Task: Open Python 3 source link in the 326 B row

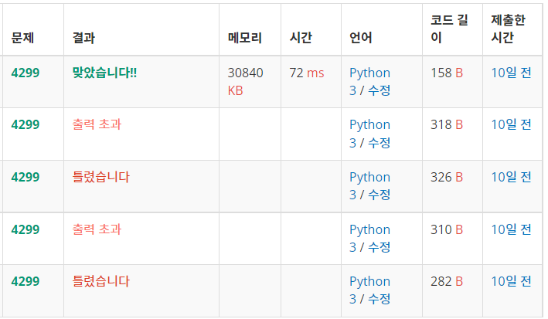Action: pos(369,185)
